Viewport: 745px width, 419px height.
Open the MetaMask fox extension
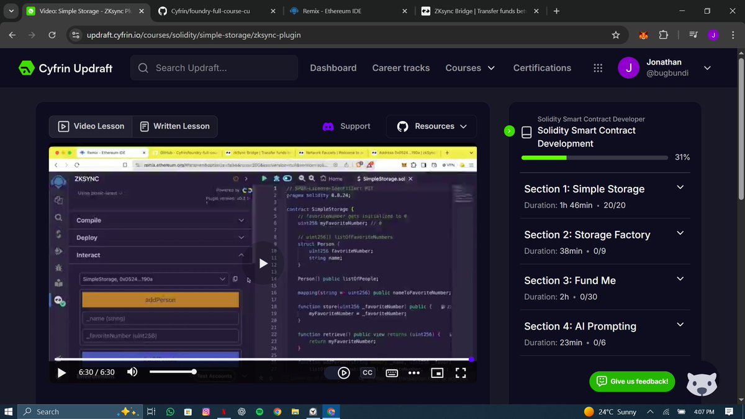(x=644, y=35)
